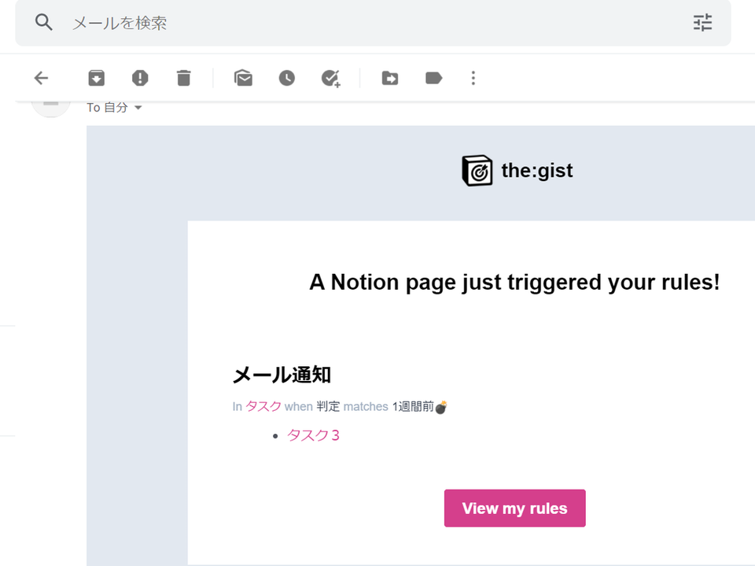Mark the email as unread
755x566 pixels.
[243, 78]
